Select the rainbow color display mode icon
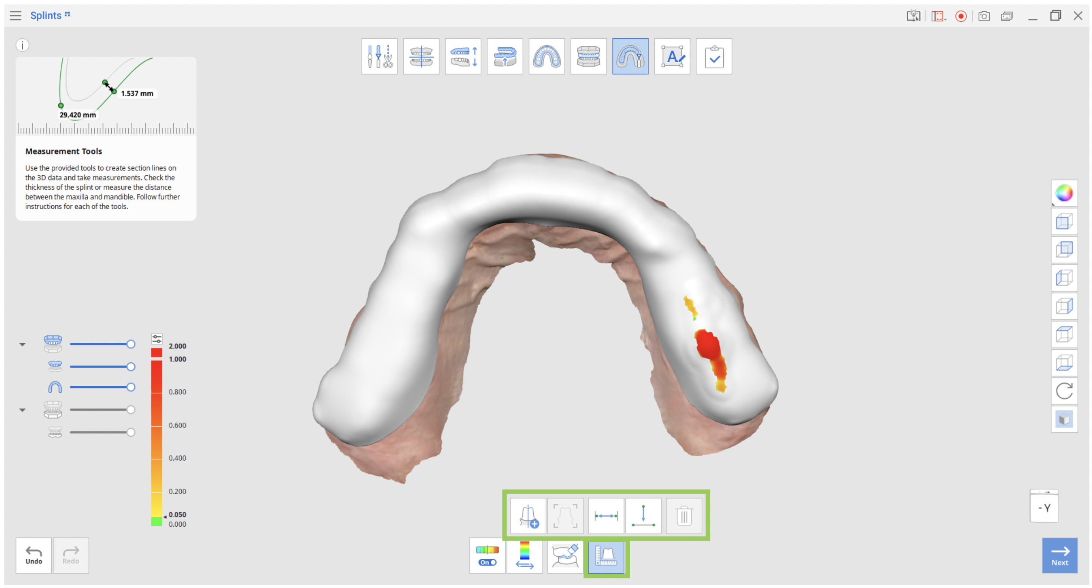 click(x=1064, y=193)
